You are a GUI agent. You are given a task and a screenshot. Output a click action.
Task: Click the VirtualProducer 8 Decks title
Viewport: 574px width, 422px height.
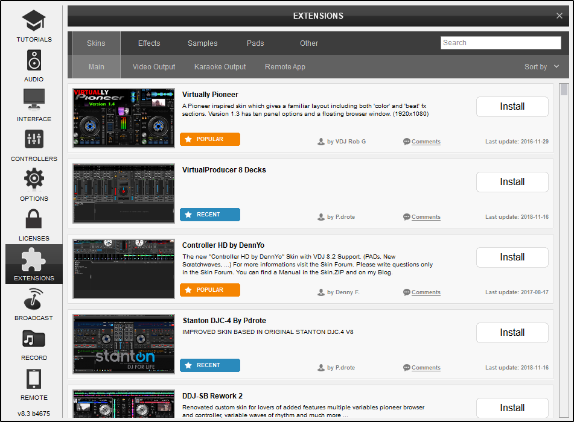pos(224,169)
